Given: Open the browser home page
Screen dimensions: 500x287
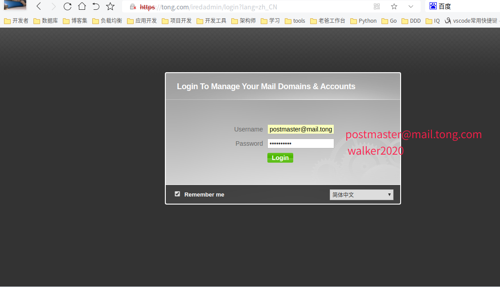Looking at the screenshot, I should 82,6.
